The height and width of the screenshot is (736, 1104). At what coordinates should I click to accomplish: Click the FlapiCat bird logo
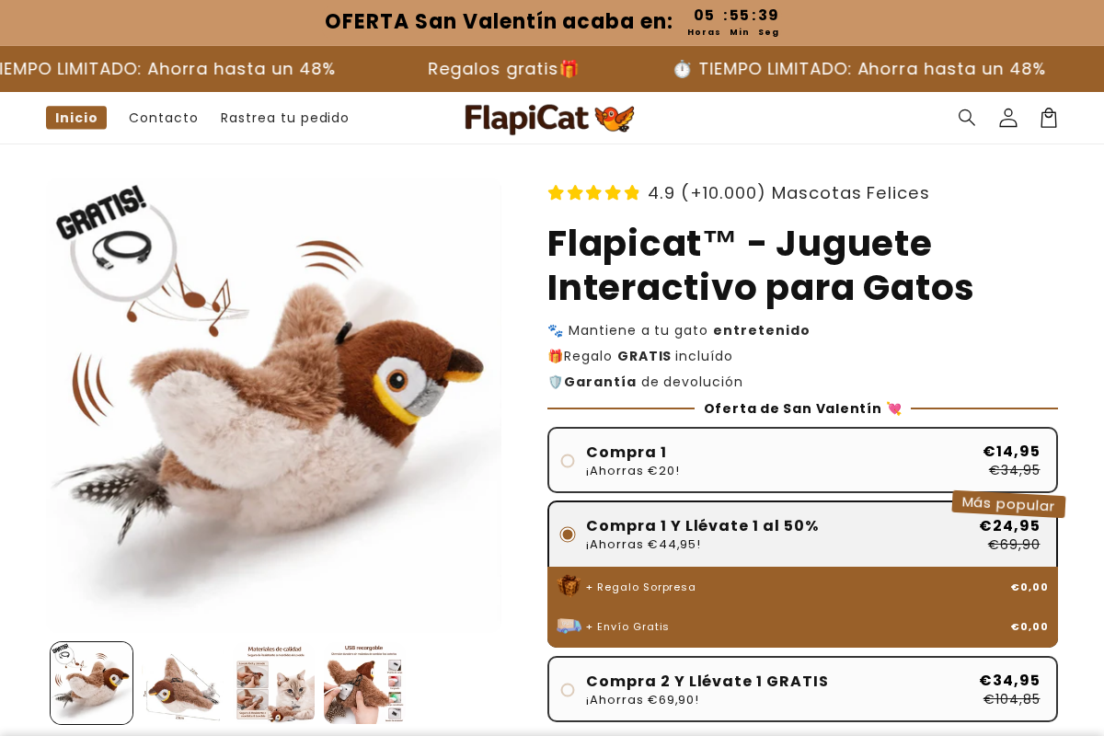tap(549, 118)
